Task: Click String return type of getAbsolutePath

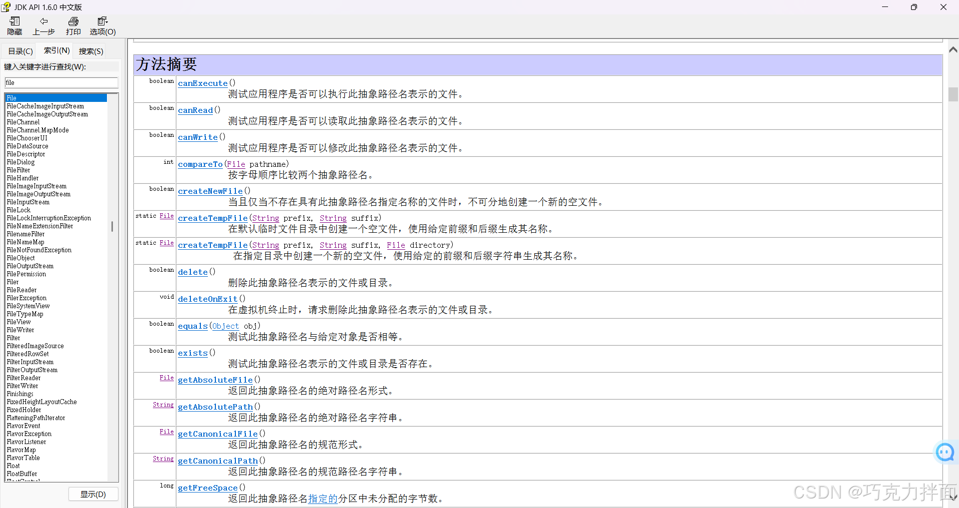Action: click(x=163, y=405)
